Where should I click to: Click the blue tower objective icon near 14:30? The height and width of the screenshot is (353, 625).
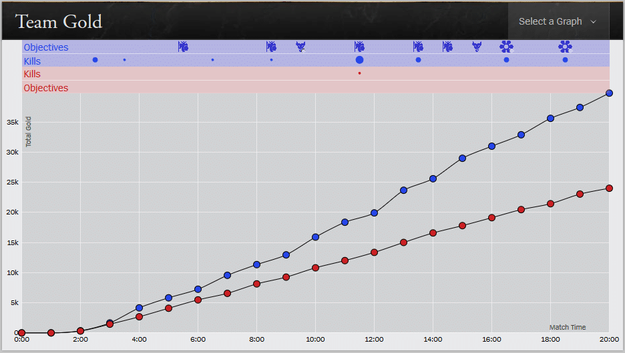click(447, 47)
